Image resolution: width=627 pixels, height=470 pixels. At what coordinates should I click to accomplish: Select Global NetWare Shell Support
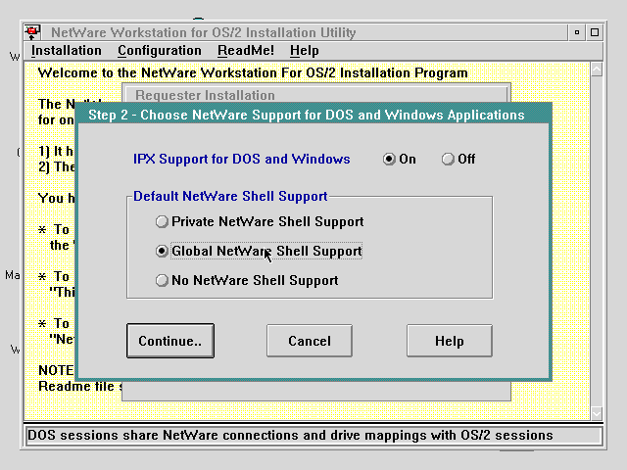click(259, 251)
